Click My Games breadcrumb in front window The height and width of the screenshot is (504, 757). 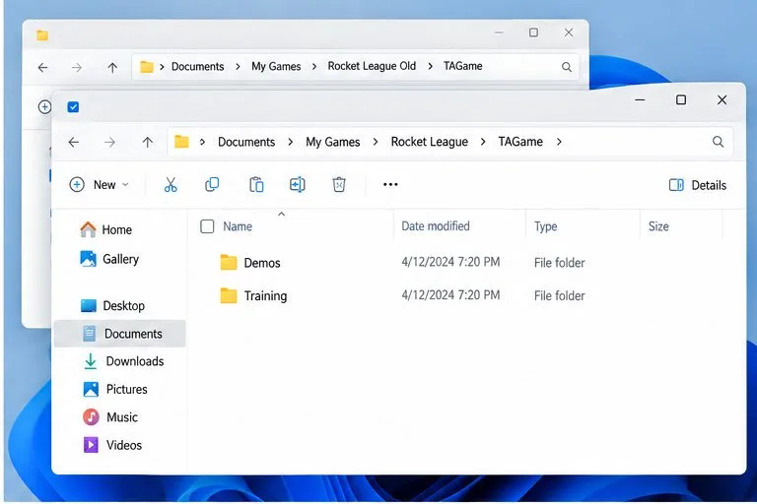coord(332,142)
